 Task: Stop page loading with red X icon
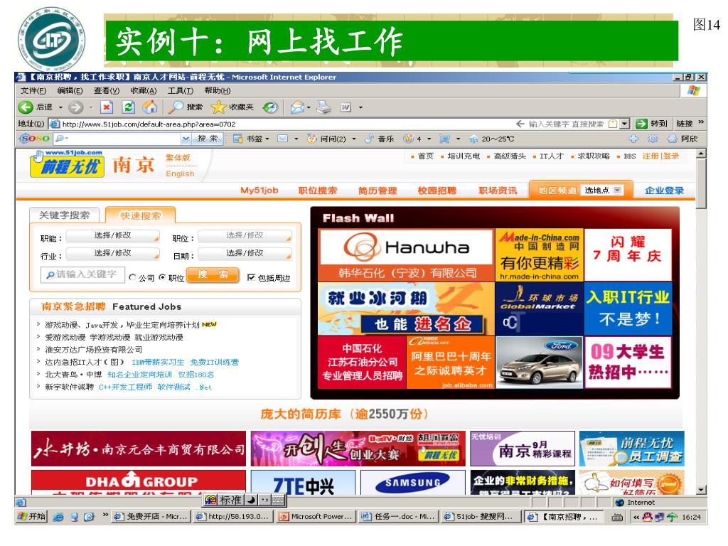[107, 107]
